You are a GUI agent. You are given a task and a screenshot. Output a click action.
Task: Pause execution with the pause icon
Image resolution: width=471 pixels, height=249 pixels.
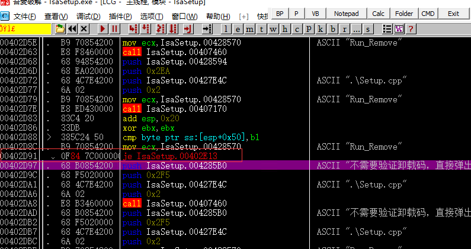point(114,29)
